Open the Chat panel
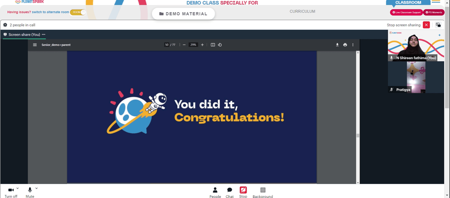 coord(229,192)
